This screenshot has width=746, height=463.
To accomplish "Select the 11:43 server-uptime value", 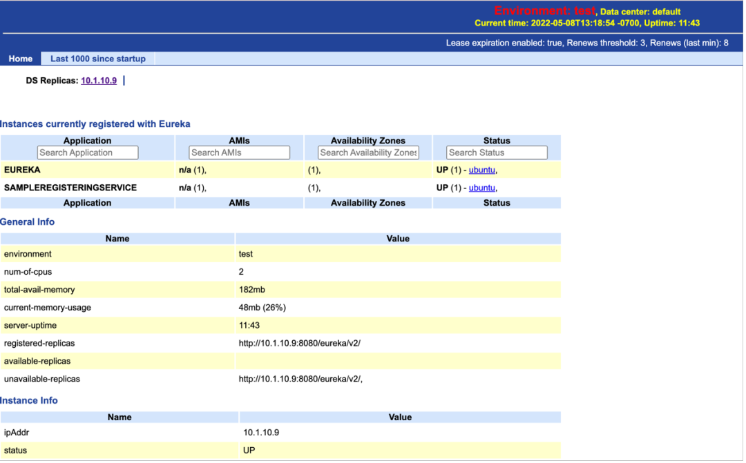I will click(x=249, y=326).
